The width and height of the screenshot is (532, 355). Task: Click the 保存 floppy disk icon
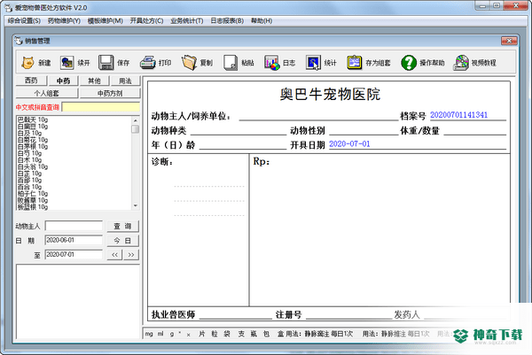(106, 63)
